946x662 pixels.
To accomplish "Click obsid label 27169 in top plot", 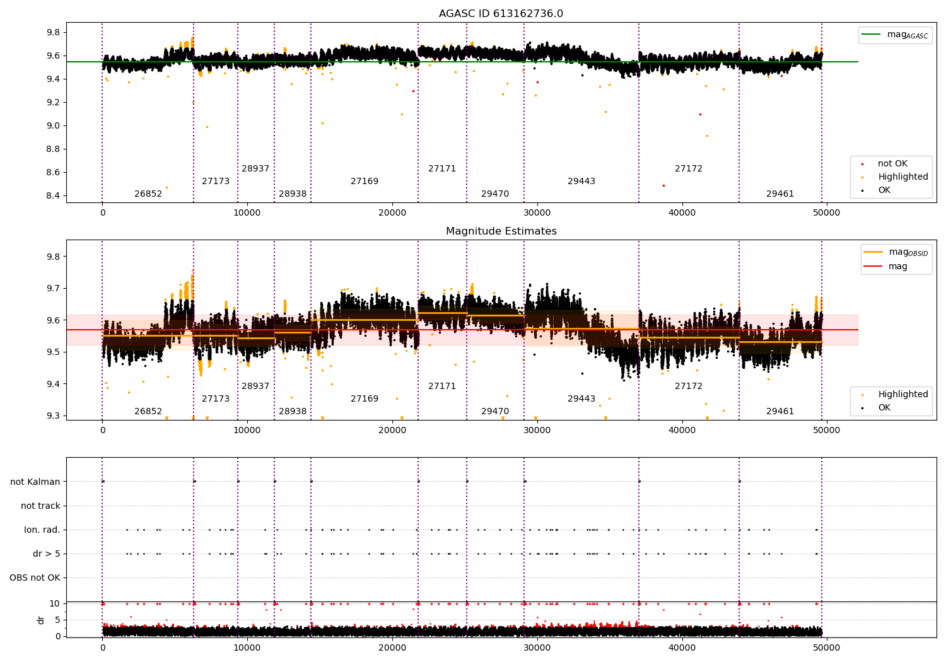I will coord(365,182).
